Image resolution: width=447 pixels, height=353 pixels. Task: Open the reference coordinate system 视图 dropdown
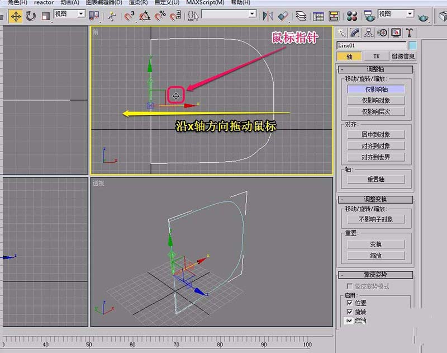[69, 13]
